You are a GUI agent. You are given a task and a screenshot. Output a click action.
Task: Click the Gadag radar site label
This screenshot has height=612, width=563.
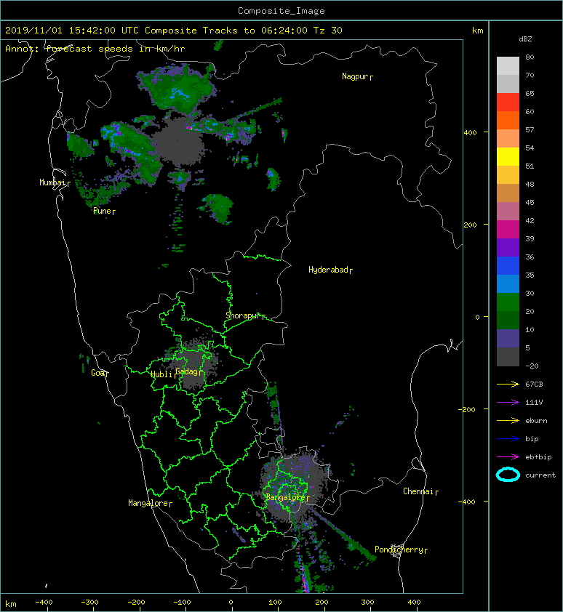click(x=187, y=371)
